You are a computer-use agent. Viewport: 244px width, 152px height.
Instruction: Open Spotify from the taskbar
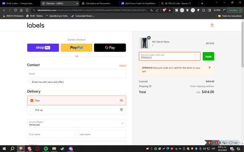[46, 149]
